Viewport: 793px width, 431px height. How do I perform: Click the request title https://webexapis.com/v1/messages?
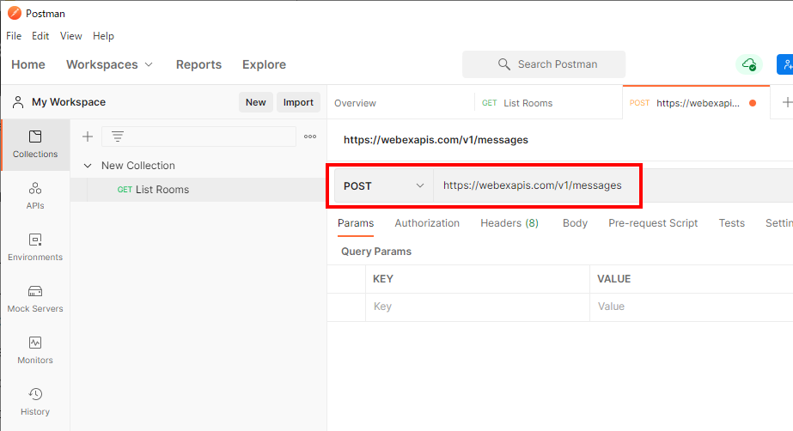coord(436,140)
